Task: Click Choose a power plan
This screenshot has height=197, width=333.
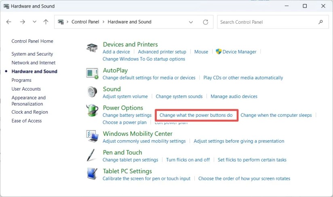Action: point(124,122)
